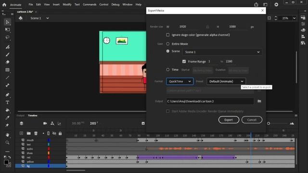308x173 pixels.
Task: Select the Text tool
Action: (x=7, y=102)
